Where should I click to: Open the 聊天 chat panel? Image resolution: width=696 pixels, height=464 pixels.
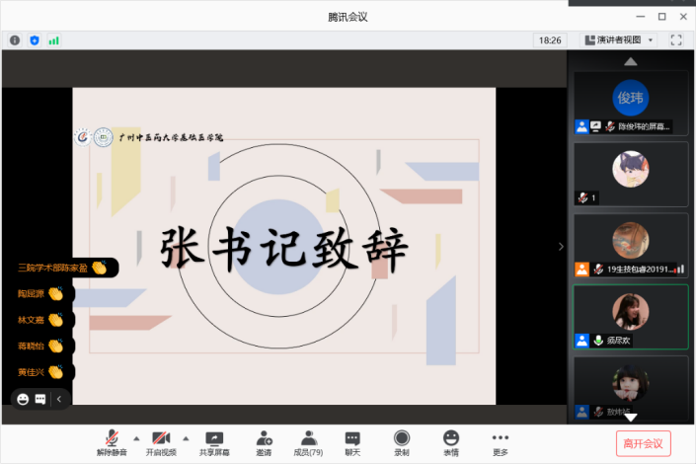point(352,442)
